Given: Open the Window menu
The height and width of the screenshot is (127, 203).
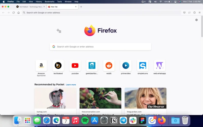Looking at the screenshot, I should 68,2.
